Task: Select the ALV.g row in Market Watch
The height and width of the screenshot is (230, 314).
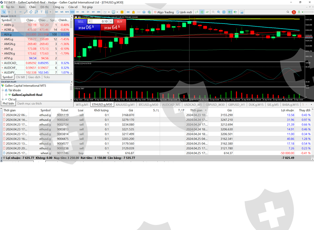Action: 35,34
